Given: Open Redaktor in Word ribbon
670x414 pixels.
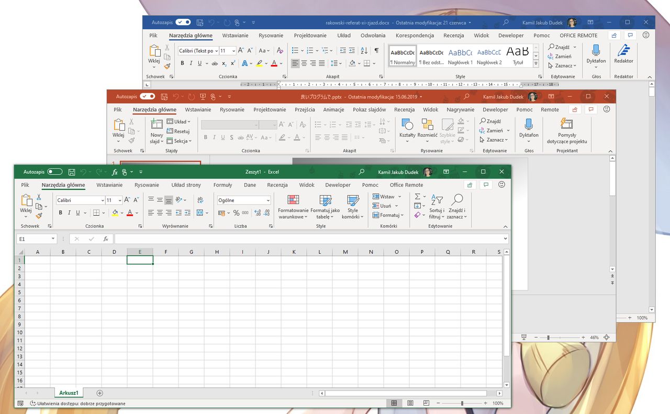Looking at the screenshot, I should [x=623, y=54].
